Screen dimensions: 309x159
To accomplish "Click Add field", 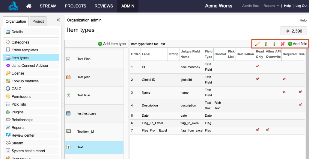I will click(x=298, y=44).
